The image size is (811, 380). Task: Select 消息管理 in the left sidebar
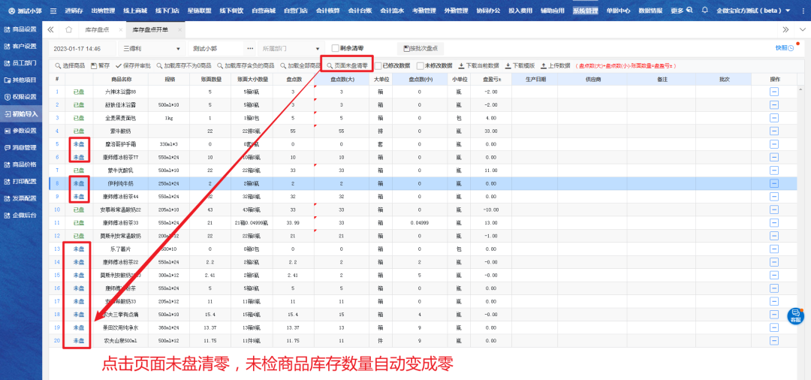20,147
